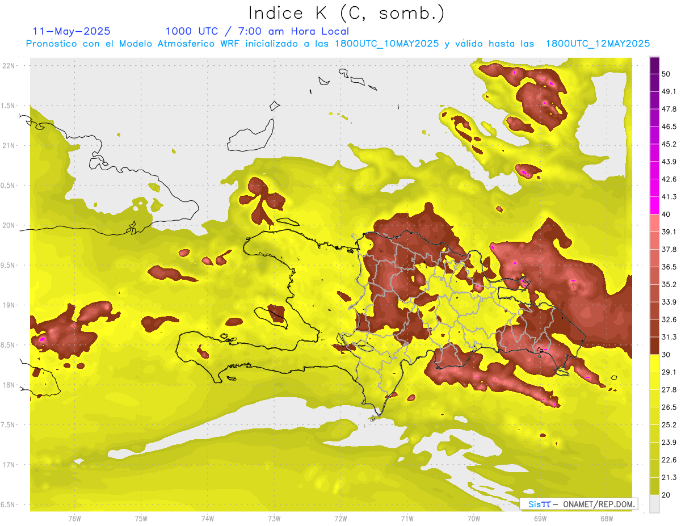Click the "49.1" color scale value

pos(669,91)
